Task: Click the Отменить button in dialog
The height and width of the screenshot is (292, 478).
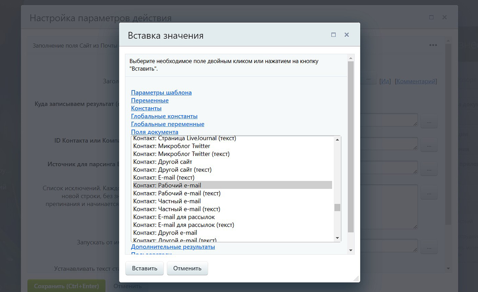Action: click(x=187, y=268)
